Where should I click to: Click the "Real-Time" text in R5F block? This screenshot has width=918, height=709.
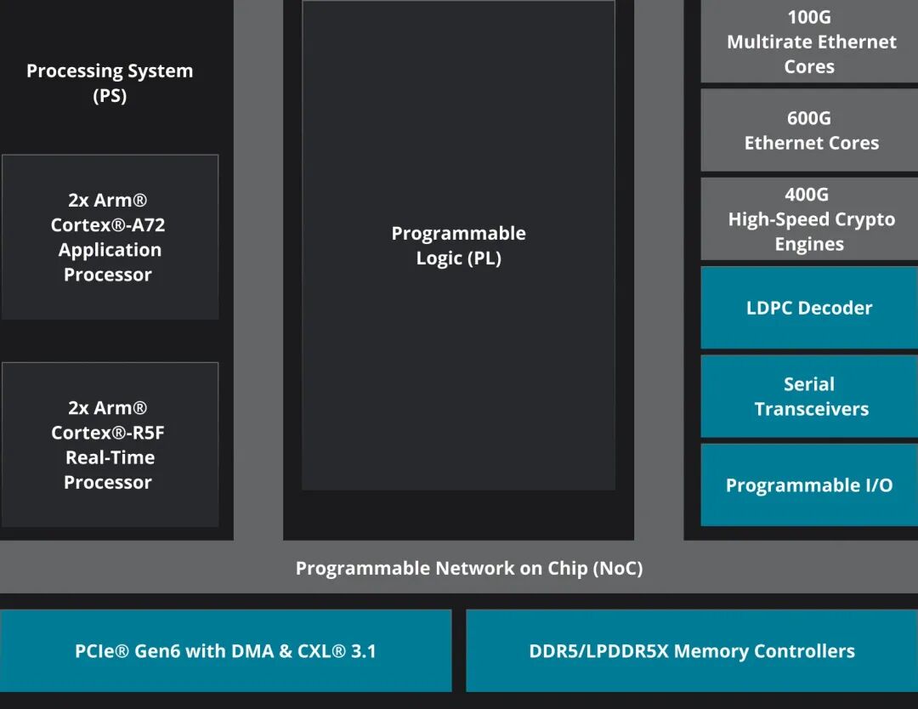(110, 457)
